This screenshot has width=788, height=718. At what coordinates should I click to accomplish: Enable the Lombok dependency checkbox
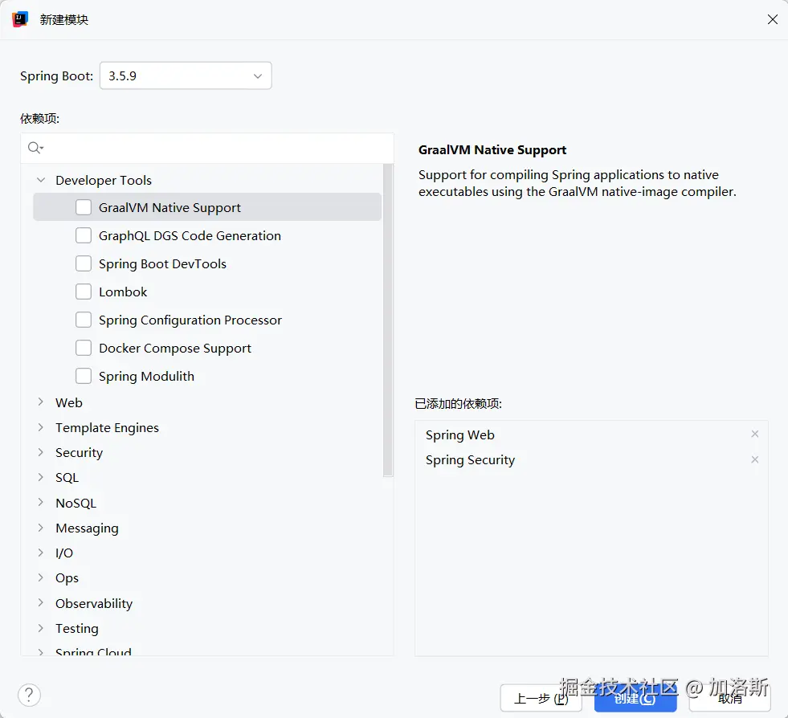click(84, 292)
